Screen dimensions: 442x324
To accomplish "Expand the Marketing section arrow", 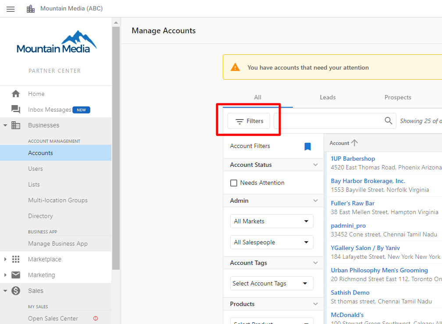I will [x=5, y=275].
